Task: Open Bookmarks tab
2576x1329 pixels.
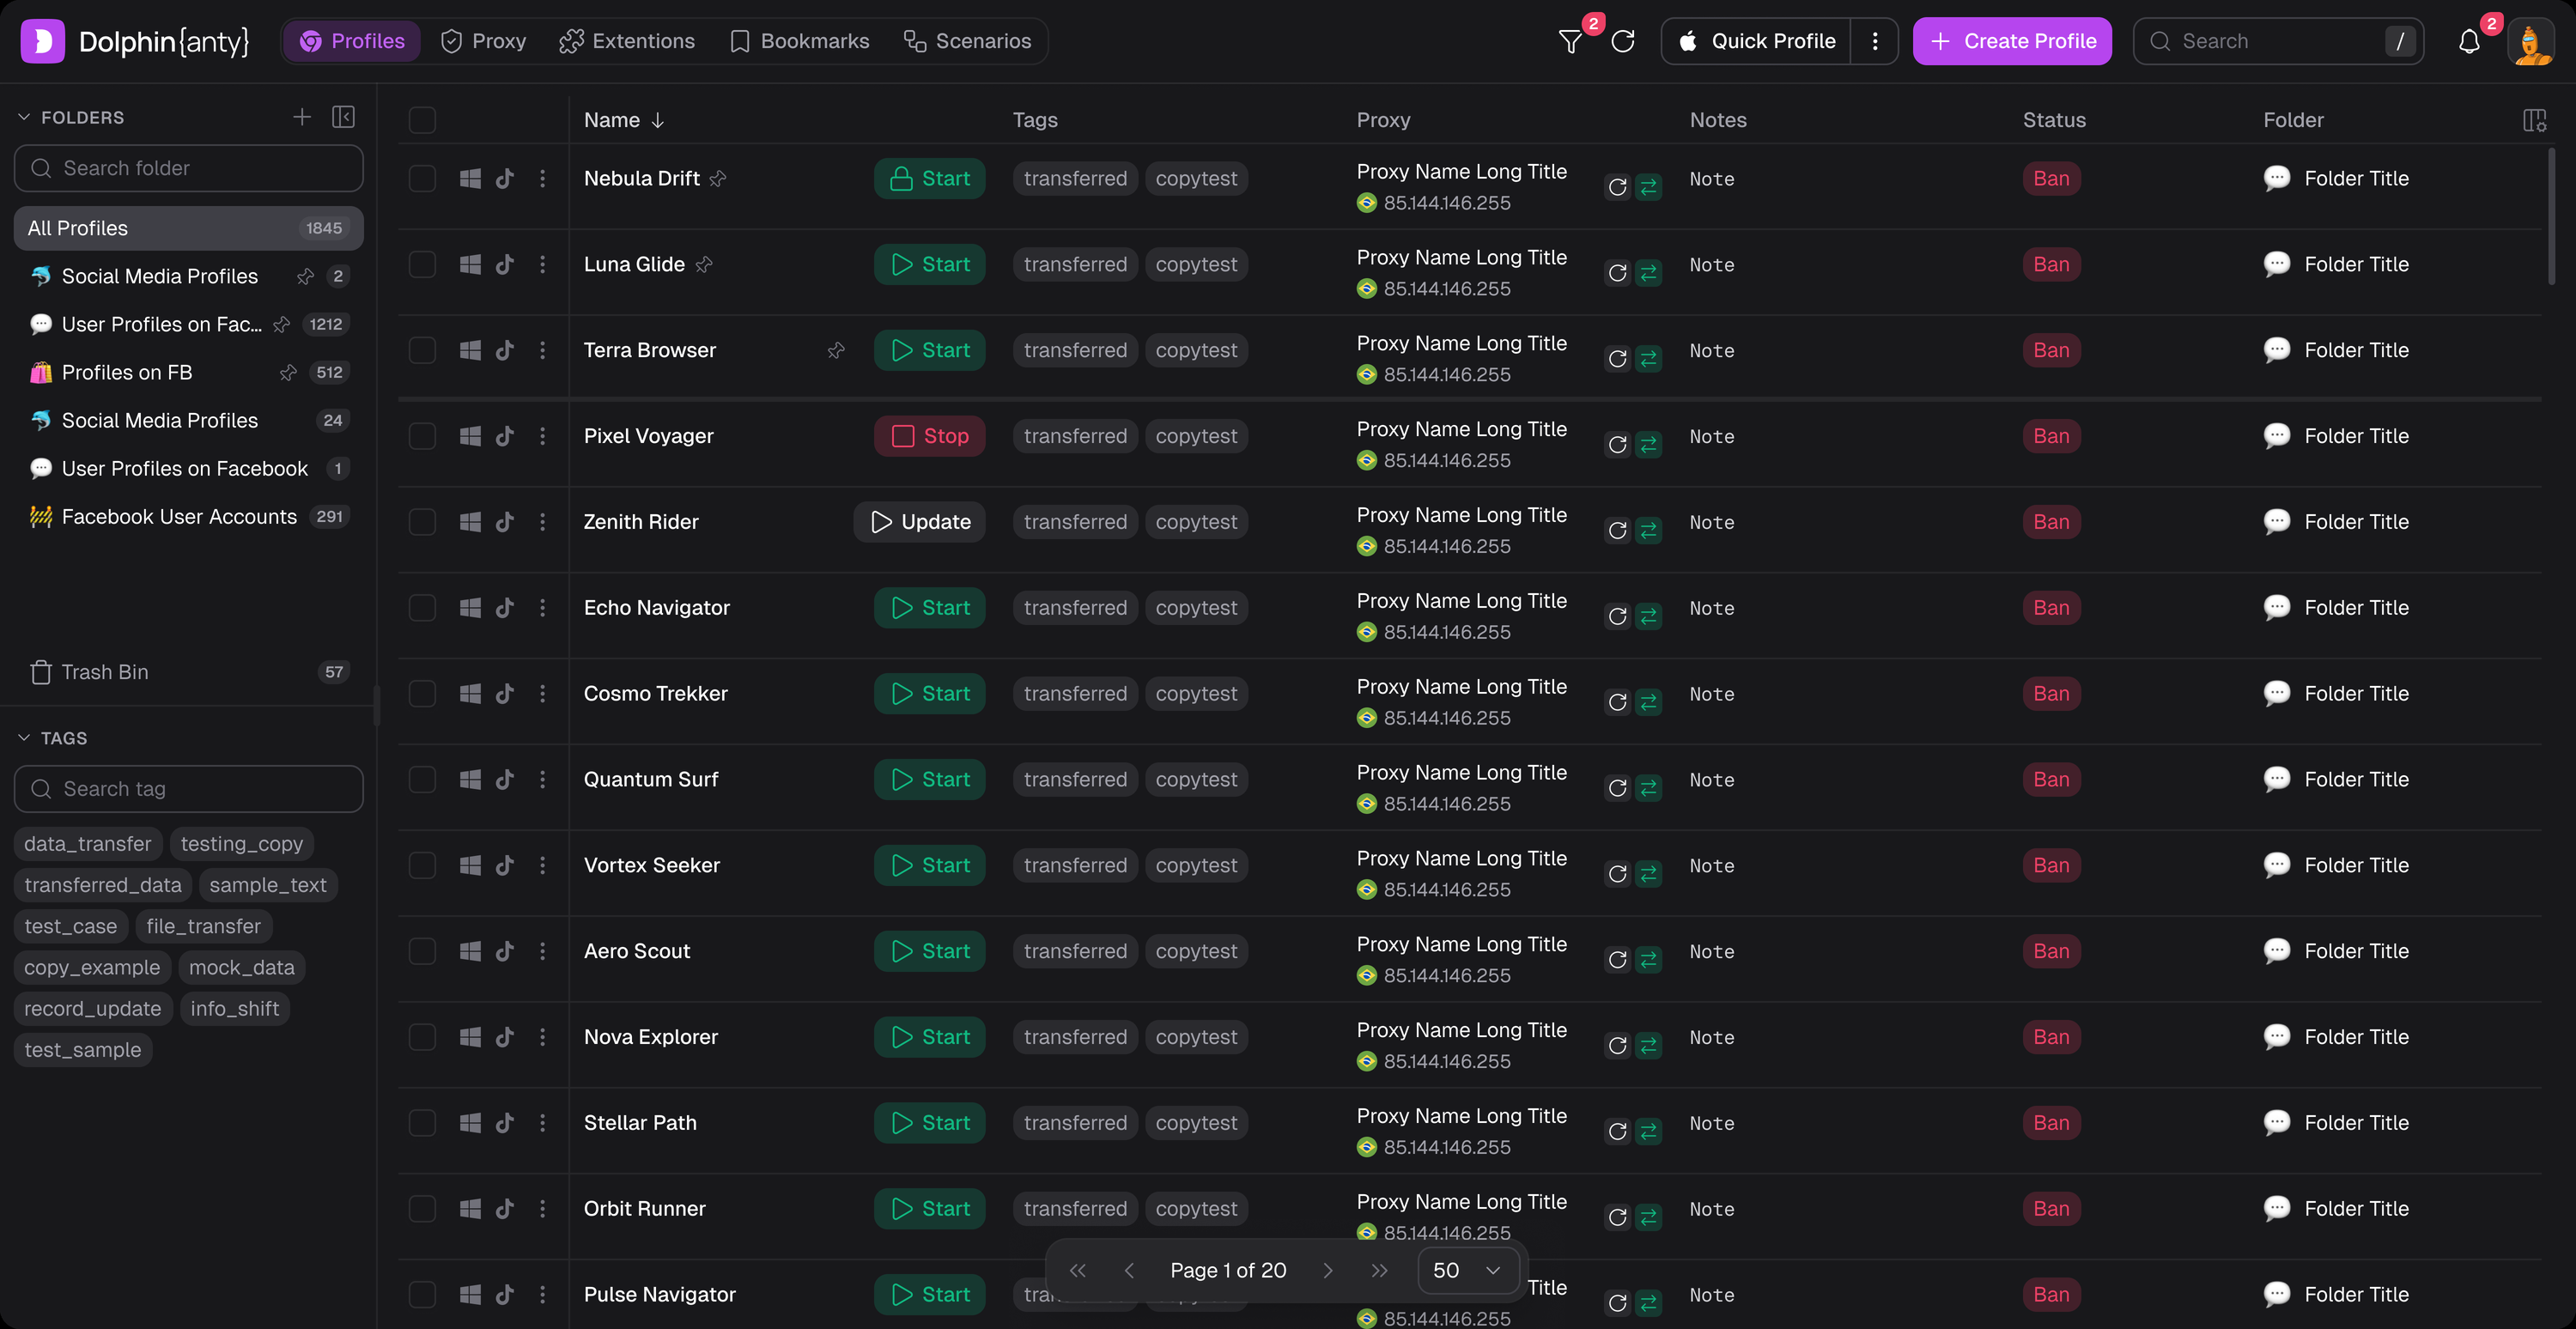Action: [x=800, y=41]
